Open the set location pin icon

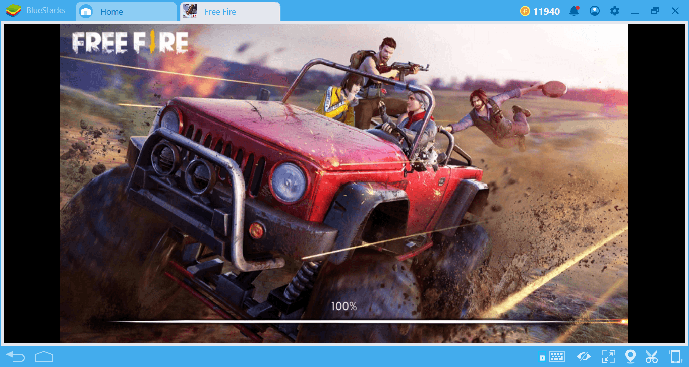pyautogui.click(x=630, y=357)
